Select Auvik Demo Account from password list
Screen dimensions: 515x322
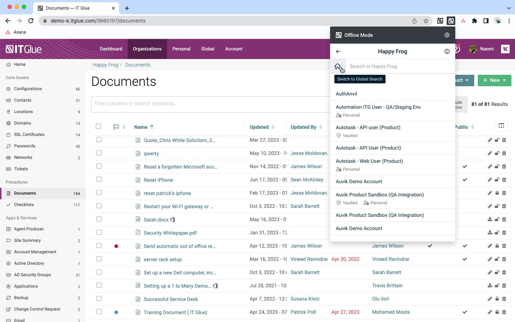tap(359, 181)
